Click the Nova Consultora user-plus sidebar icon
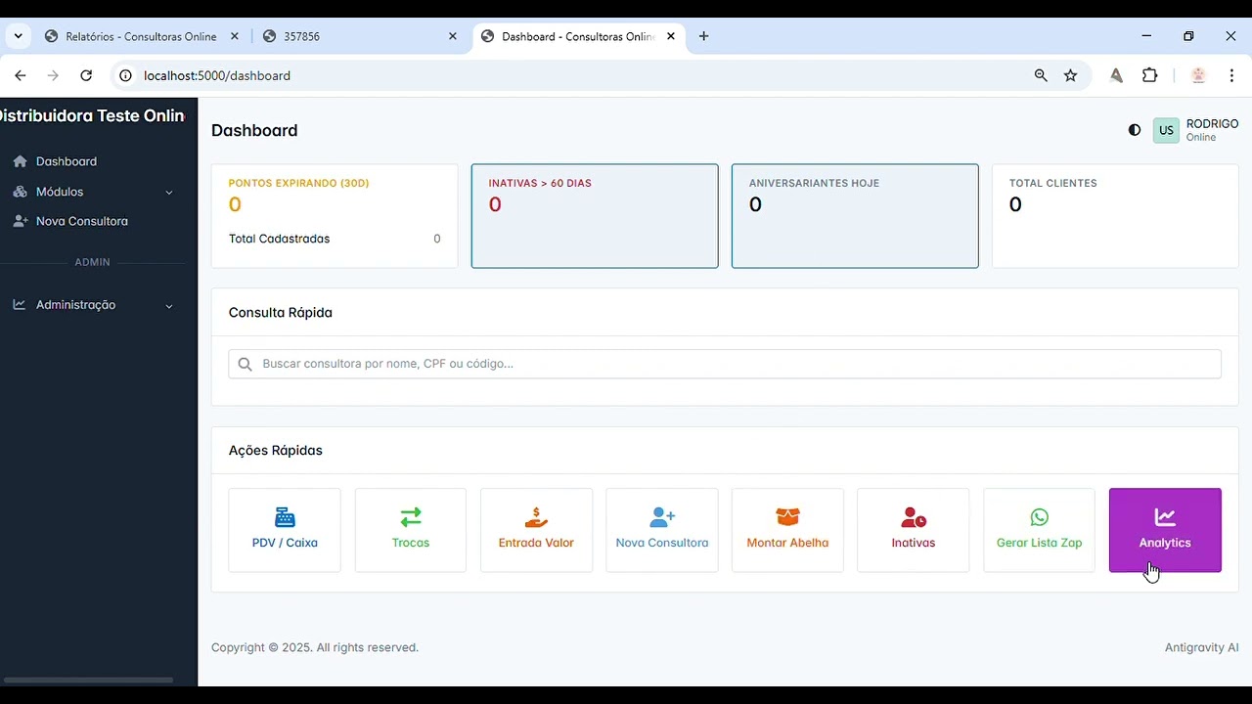 pos(20,221)
